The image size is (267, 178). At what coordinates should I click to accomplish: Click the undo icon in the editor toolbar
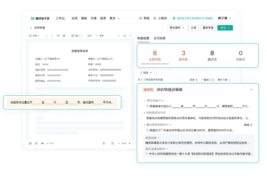tap(46, 36)
